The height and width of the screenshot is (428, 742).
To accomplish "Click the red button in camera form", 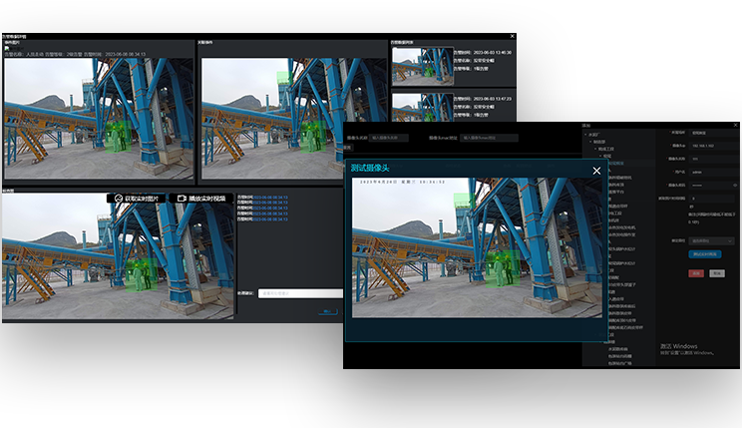I will (x=696, y=273).
